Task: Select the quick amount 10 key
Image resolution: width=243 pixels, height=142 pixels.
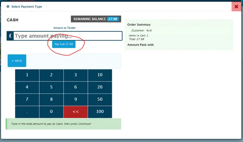Action: (100, 75)
